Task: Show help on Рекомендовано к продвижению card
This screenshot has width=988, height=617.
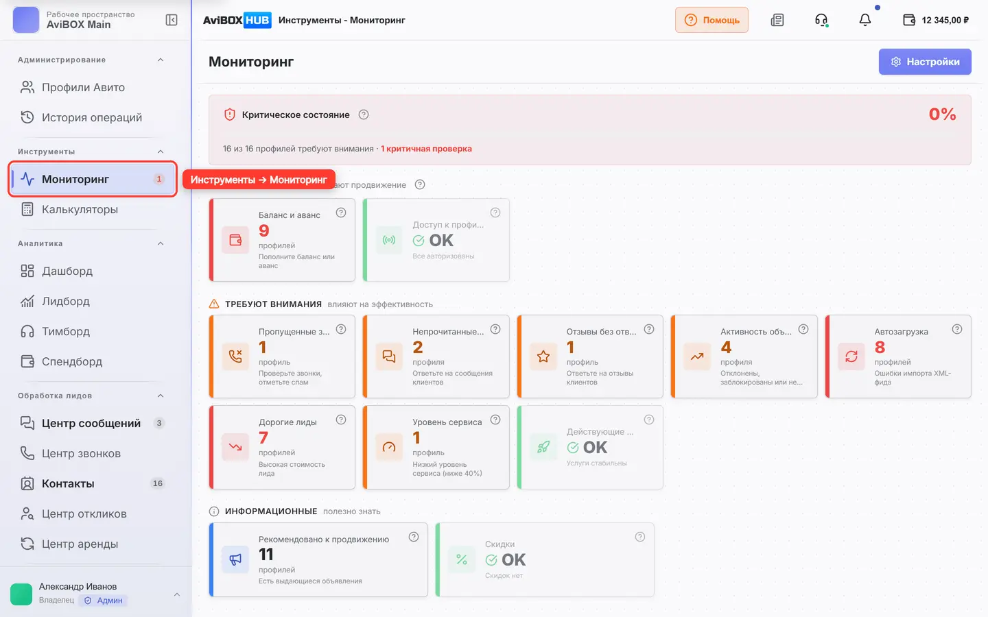Action: pos(414,537)
